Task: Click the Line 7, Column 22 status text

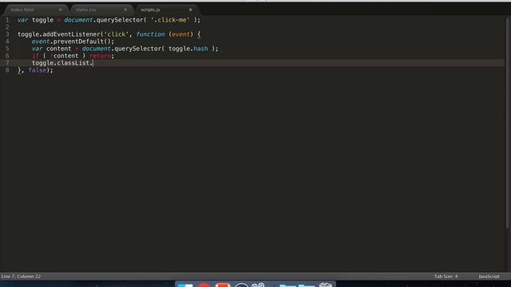Action: [22, 277]
